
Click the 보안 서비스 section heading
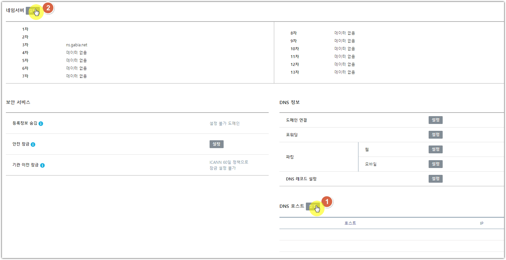(18, 102)
